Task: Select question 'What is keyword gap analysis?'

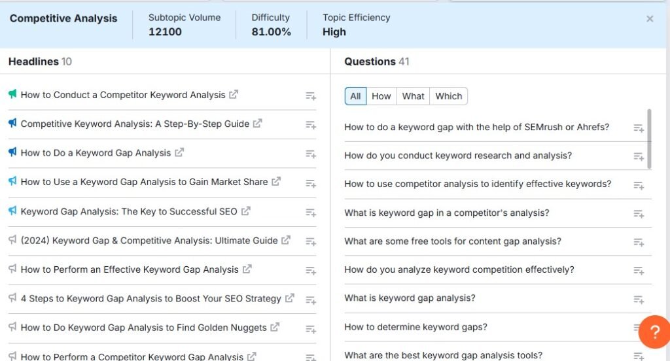Action: tap(410, 298)
